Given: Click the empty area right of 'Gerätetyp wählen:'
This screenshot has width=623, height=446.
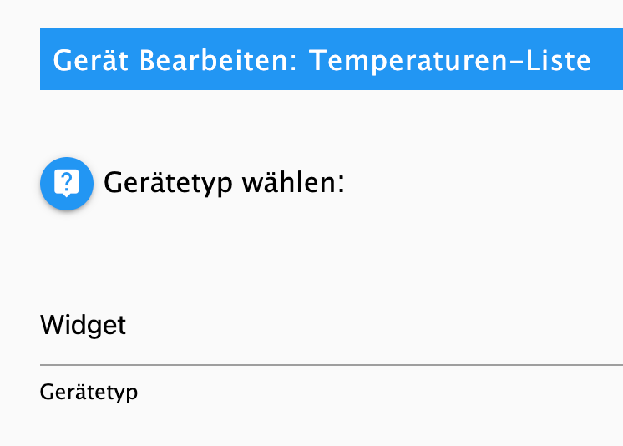Looking at the screenshot, I should coord(483,183).
